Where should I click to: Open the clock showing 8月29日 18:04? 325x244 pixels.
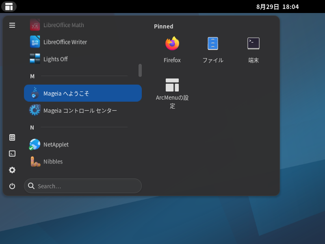click(277, 7)
